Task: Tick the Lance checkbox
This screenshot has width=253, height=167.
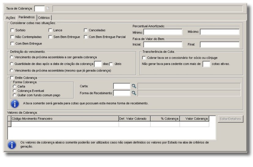Action: pyautogui.click(x=50, y=30)
